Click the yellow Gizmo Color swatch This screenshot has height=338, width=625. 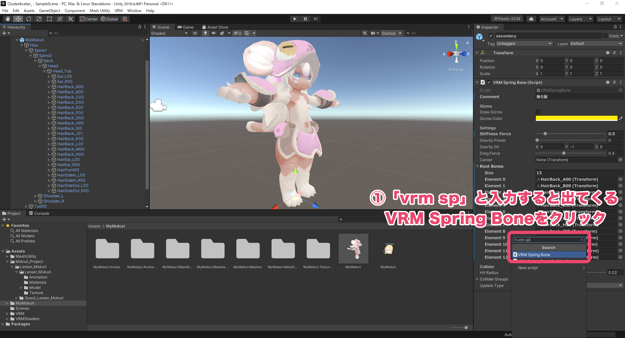tap(576, 118)
